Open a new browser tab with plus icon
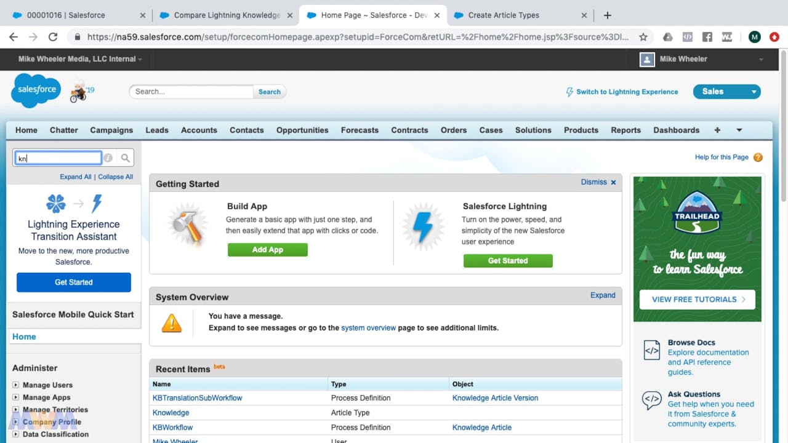788x443 pixels. (607, 15)
